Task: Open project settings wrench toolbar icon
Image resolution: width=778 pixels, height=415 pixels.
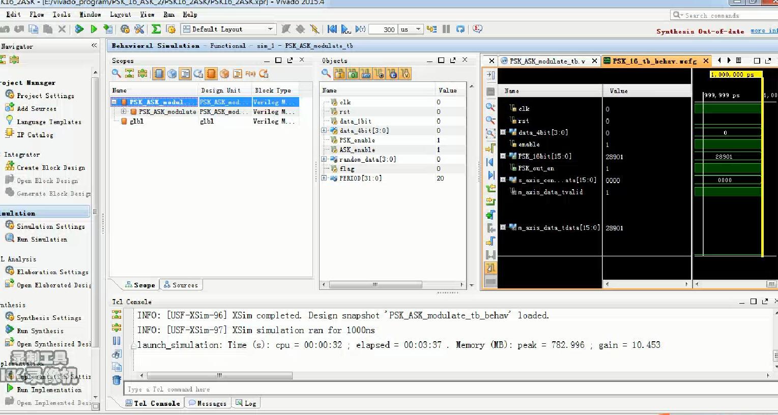Action: (x=139, y=29)
